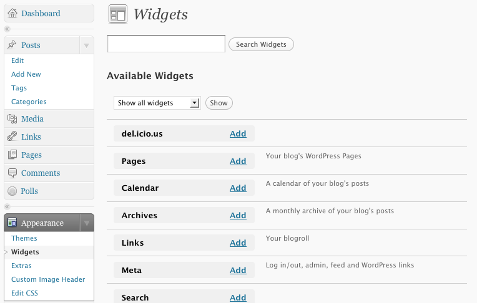Screen dimensions: 477x303
Task: Add the Calendar widget
Action: pos(238,188)
